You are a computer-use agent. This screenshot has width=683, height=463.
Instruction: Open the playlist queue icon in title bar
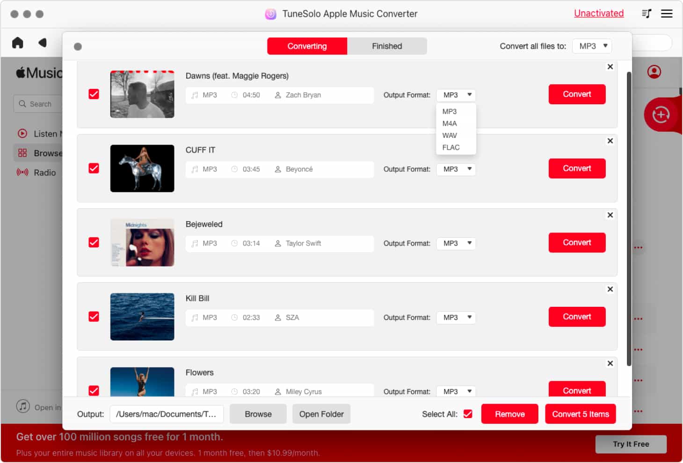[647, 14]
